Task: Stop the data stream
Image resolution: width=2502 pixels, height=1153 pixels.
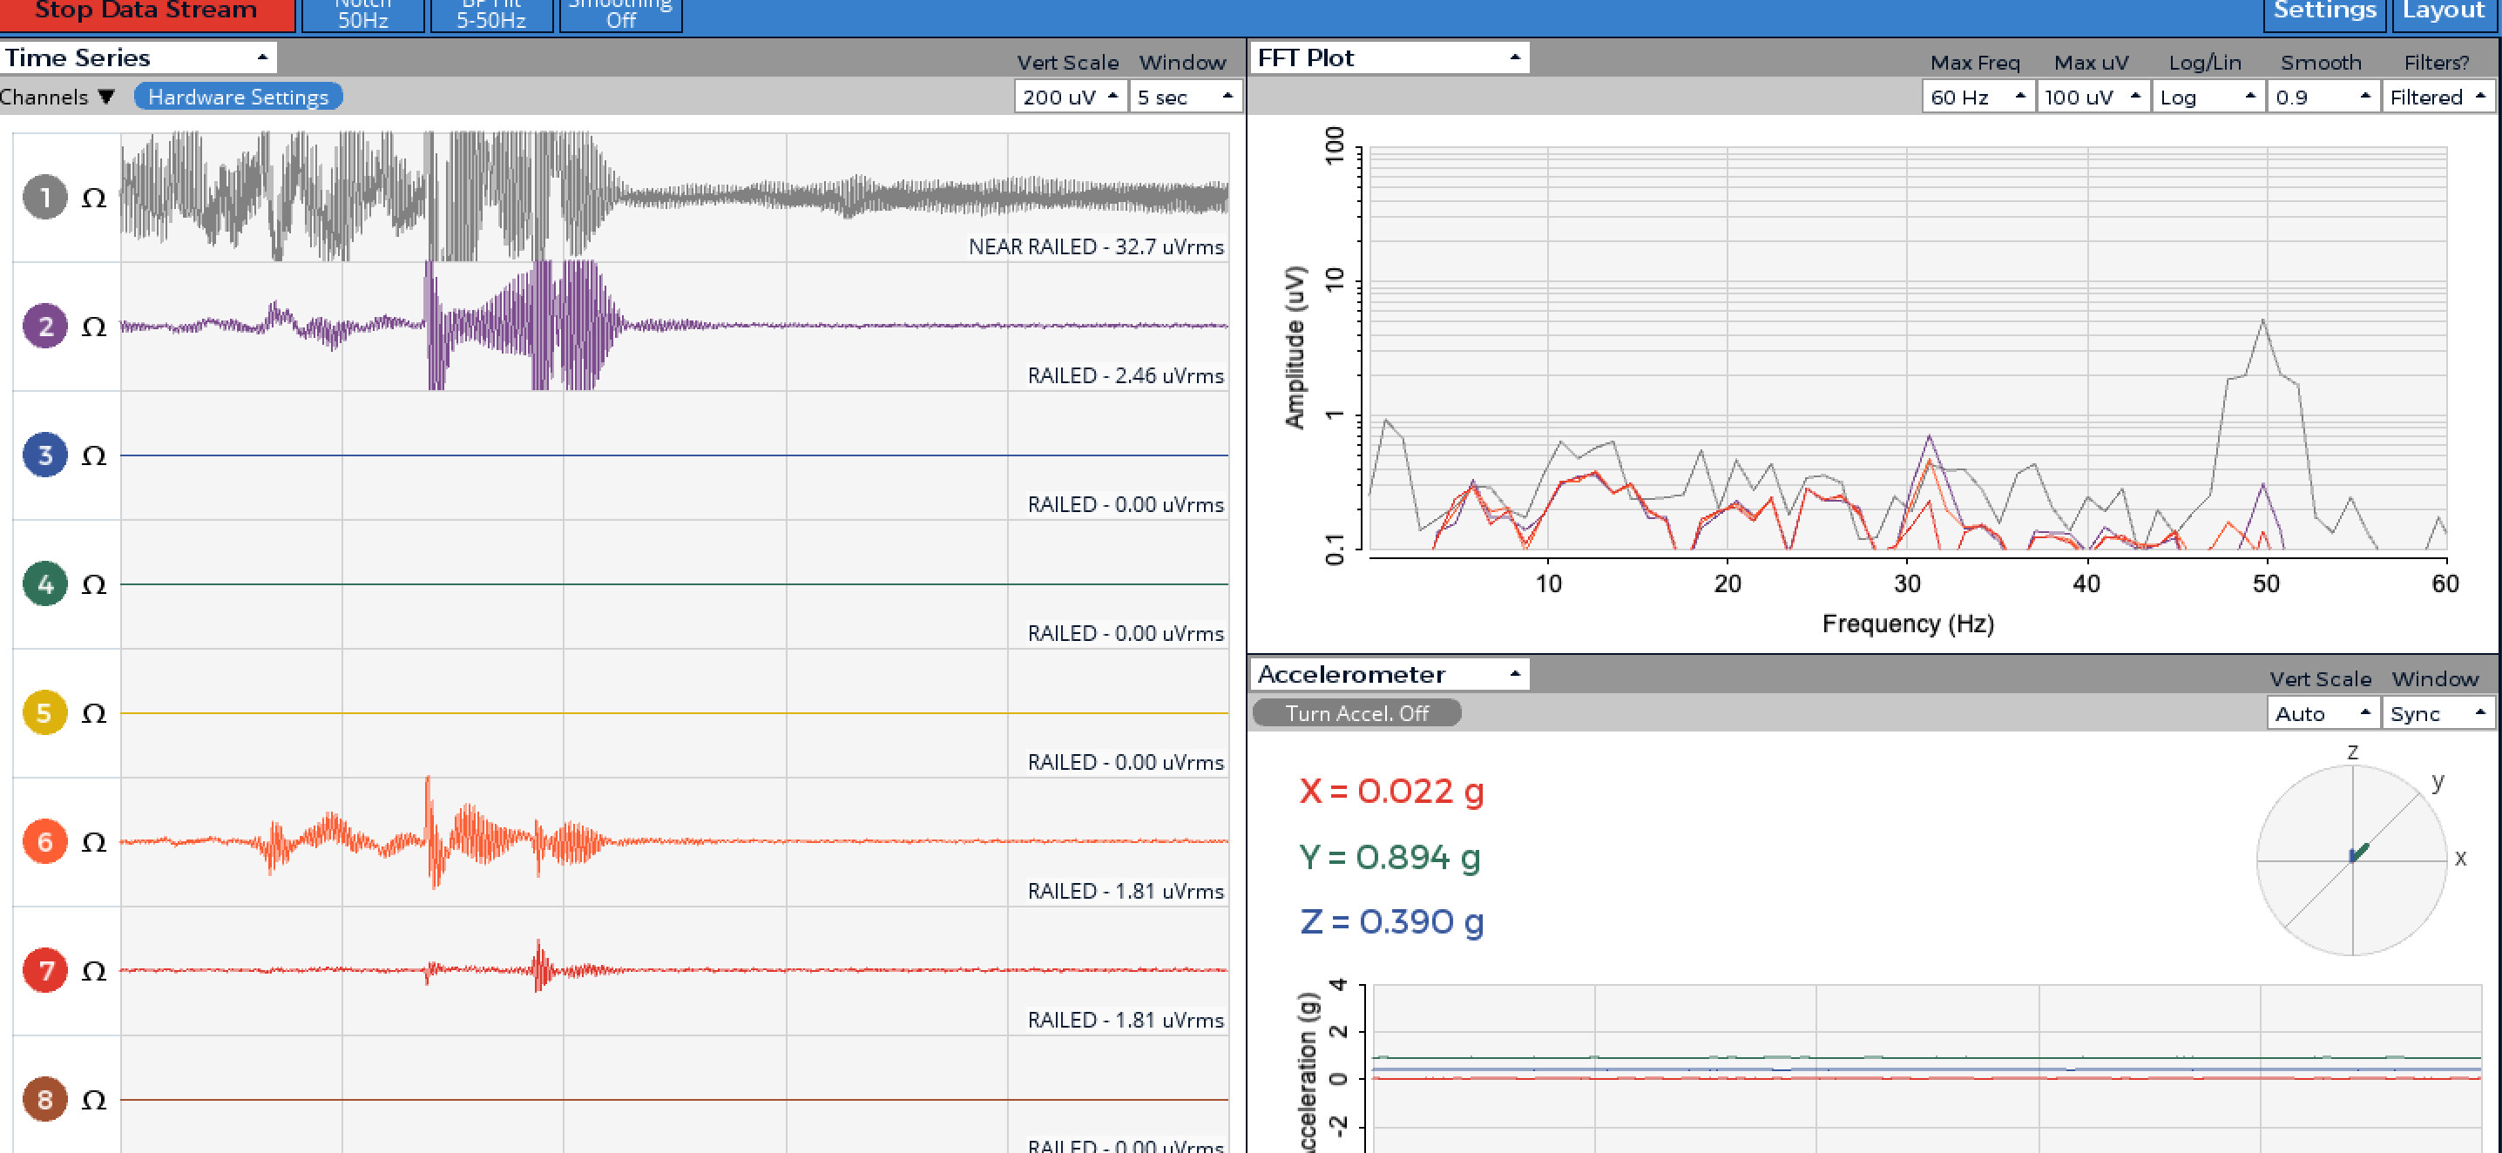Action: click(x=146, y=14)
